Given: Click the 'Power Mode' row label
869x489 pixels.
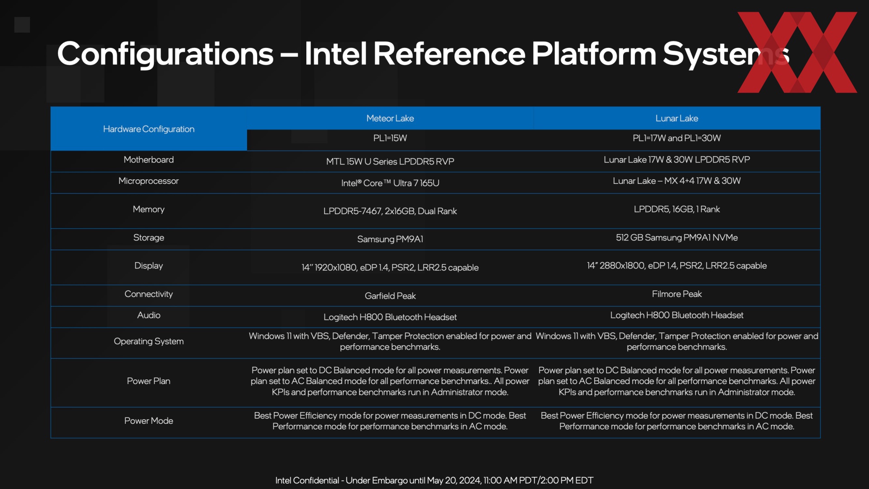Looking at the screenshot, I should click(148, 421).
